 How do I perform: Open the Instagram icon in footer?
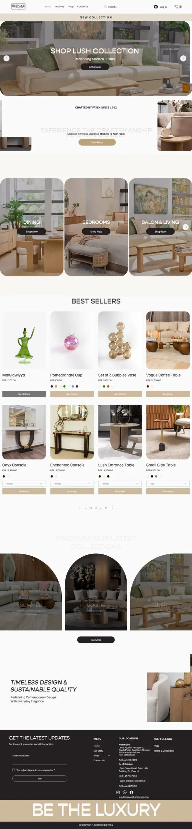[118, 792]
